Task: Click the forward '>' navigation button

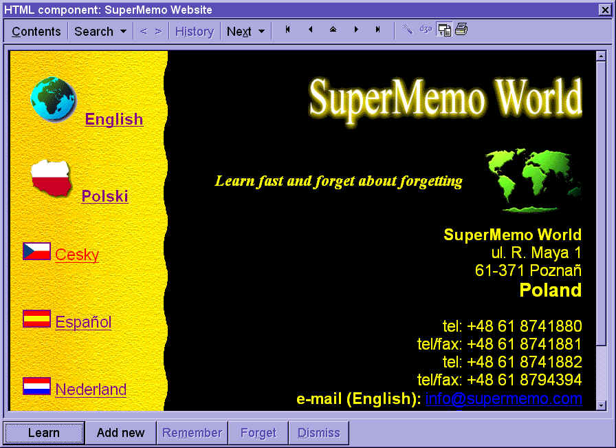Action: pyautogui.click(x=158, y=31)
